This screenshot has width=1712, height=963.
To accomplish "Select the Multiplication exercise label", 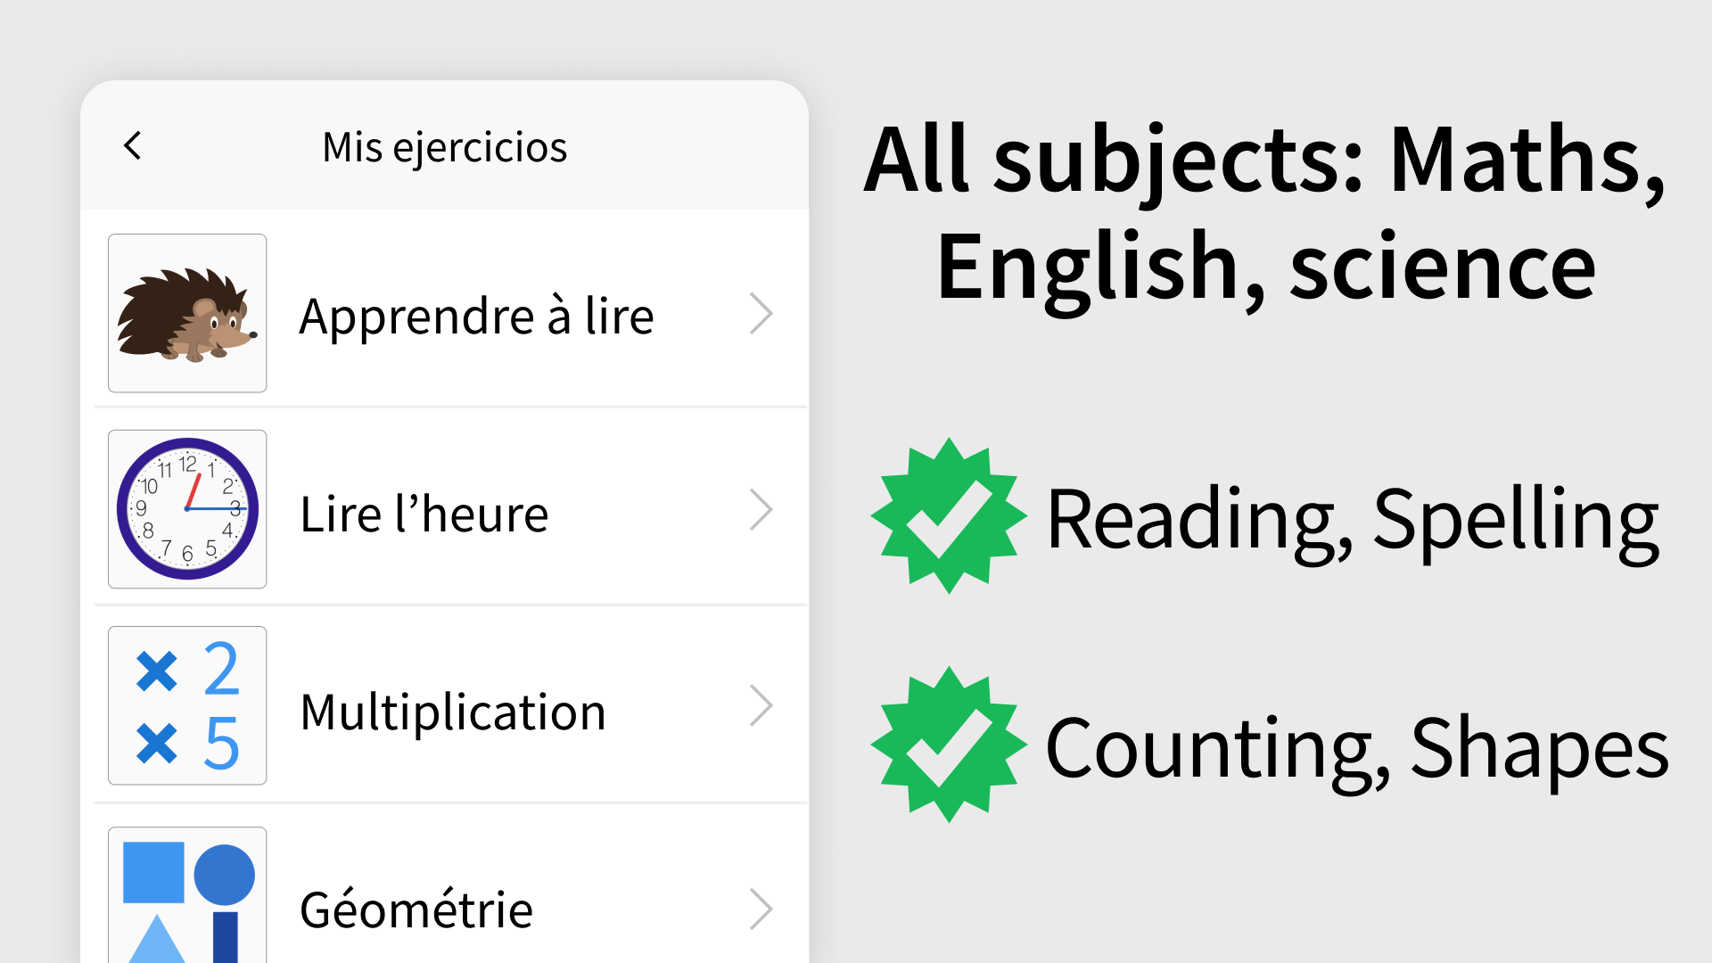I will (453, 712).
